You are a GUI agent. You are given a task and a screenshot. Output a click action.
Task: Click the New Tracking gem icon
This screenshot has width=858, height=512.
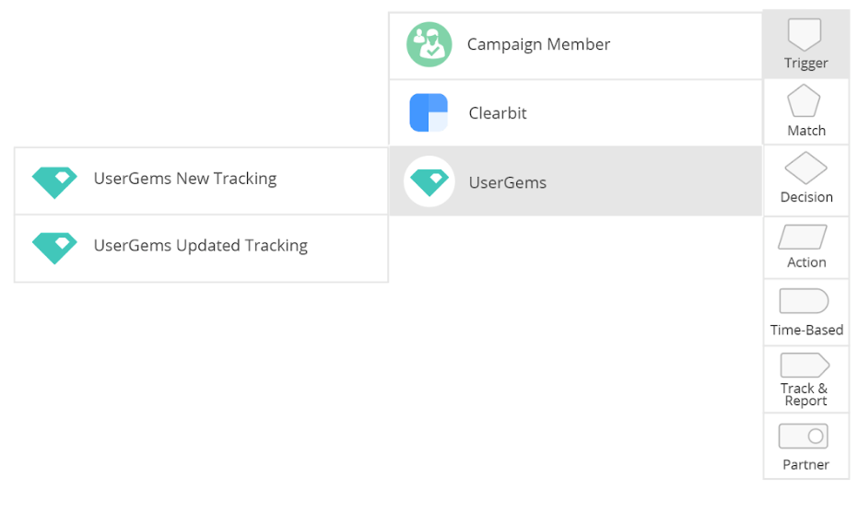(x=54, y=182)
